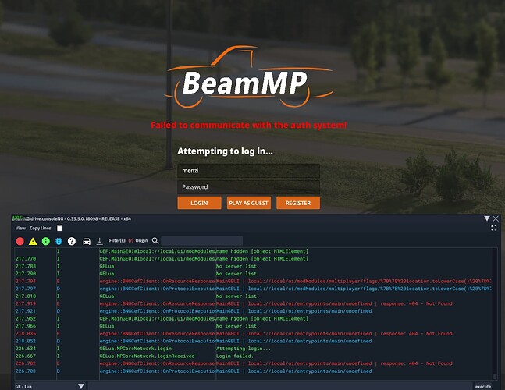Close the console window with X
Image resolution: width=505 pixels, height=390 pixels.
496,218
